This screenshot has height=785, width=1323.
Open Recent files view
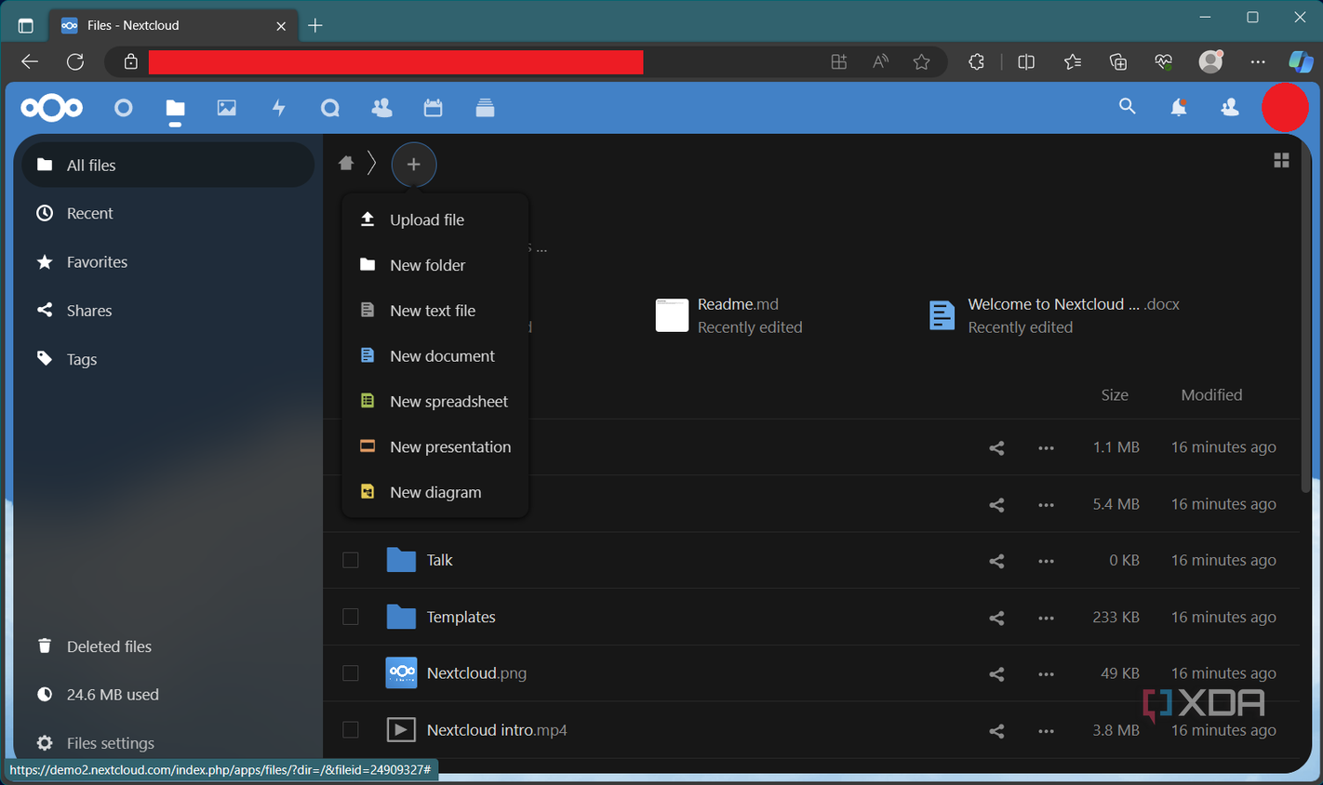click(167, 213)
